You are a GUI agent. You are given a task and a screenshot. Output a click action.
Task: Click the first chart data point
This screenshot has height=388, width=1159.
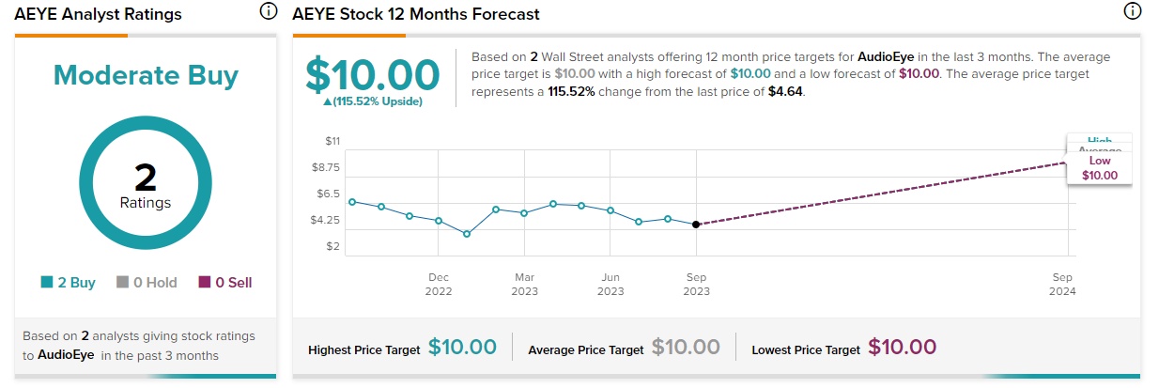(352, 202)
